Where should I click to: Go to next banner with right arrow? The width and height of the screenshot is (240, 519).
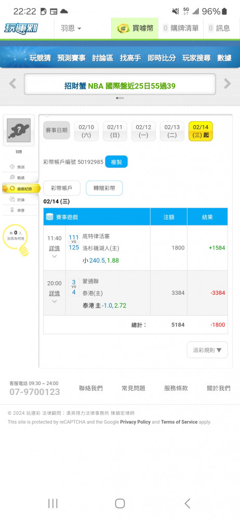tap(228, 84)
